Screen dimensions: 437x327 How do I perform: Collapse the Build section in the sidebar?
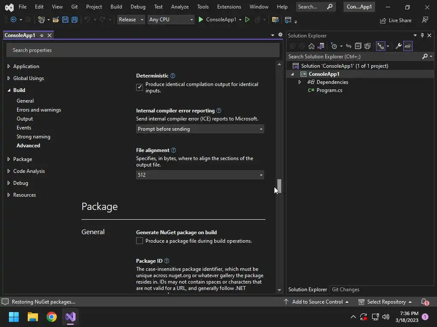(9, 90)
